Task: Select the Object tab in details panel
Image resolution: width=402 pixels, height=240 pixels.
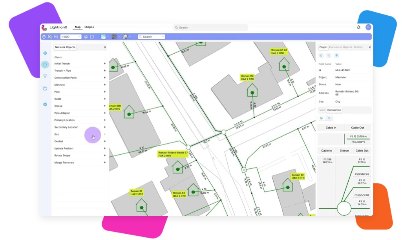Action: tap(323, 47)
